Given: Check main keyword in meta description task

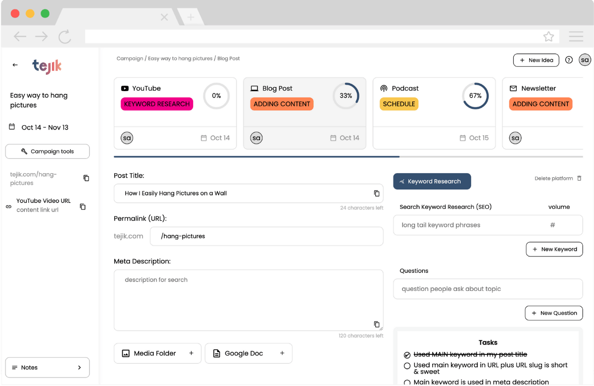Looking at the screenshot, I should (x=407, y=383).
